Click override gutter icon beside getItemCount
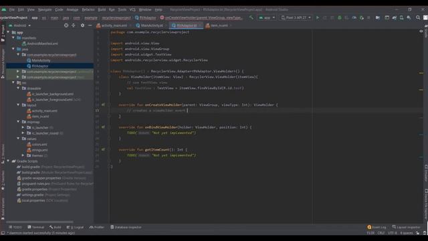Viewport: 428px width, 241px height. point(103,149)
